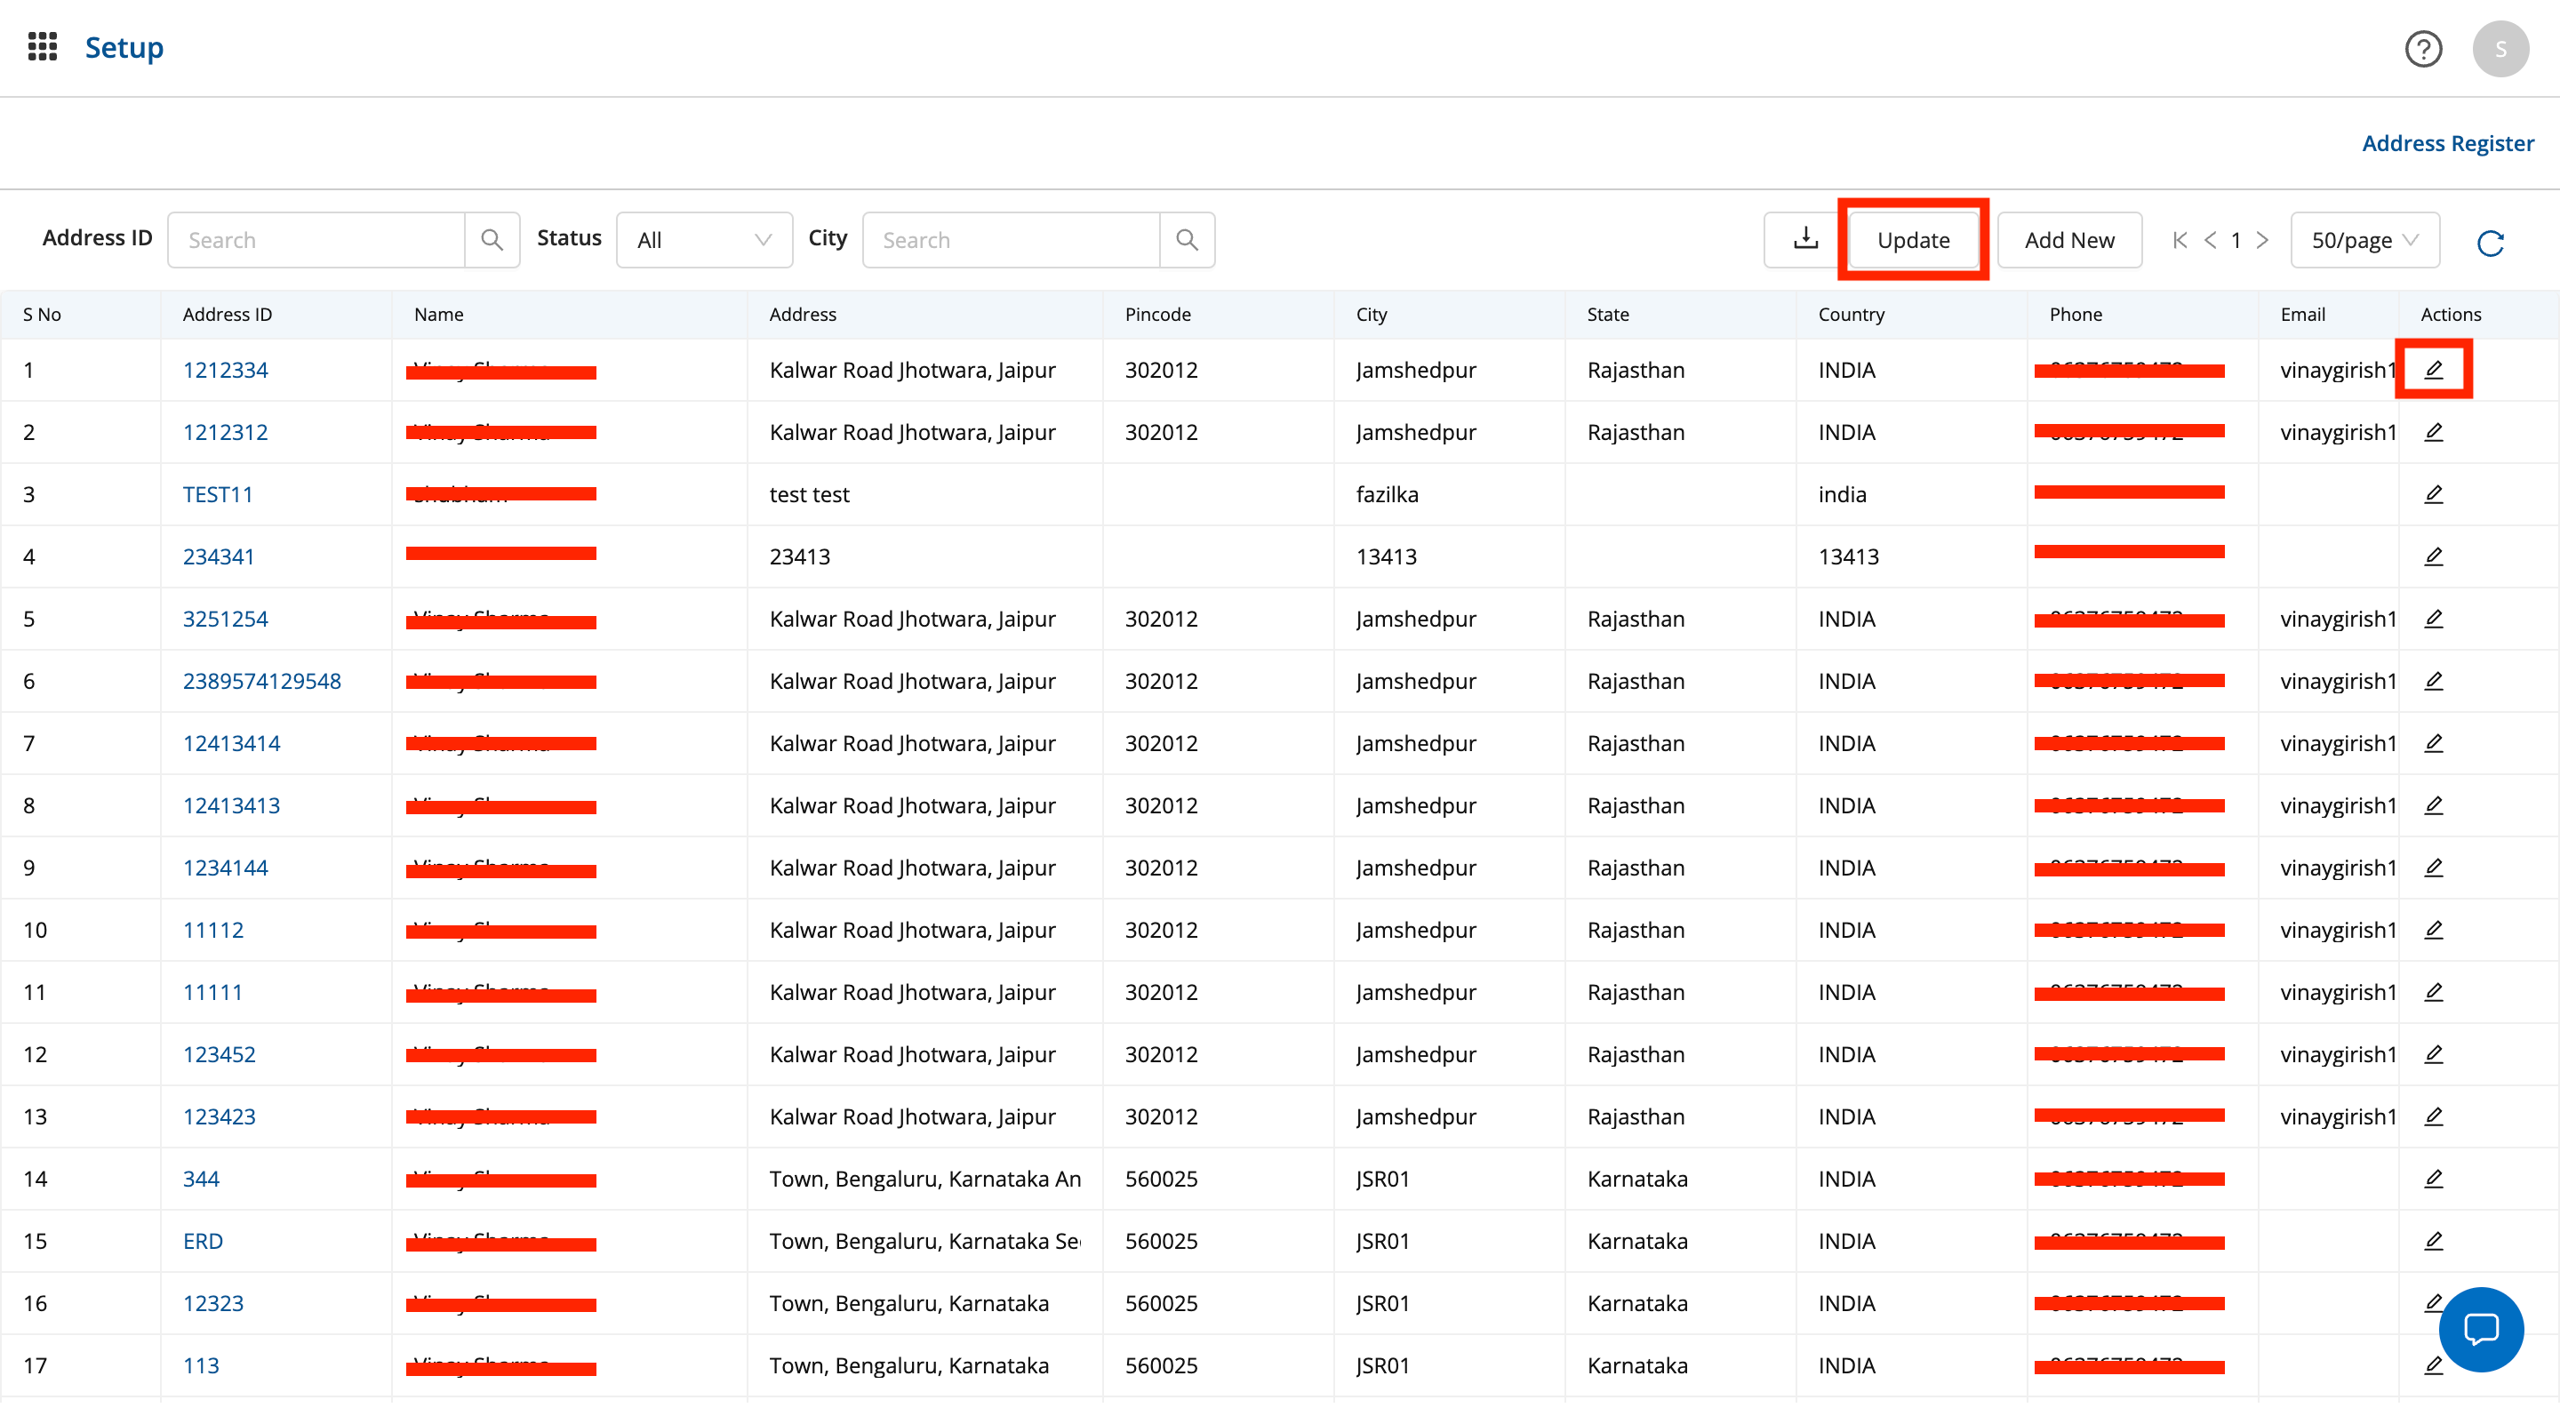This screenshot has width=2560, height=1408.
Task: Edit address row 1212334
Action: pyautogui.click(x=2432, y=370)
